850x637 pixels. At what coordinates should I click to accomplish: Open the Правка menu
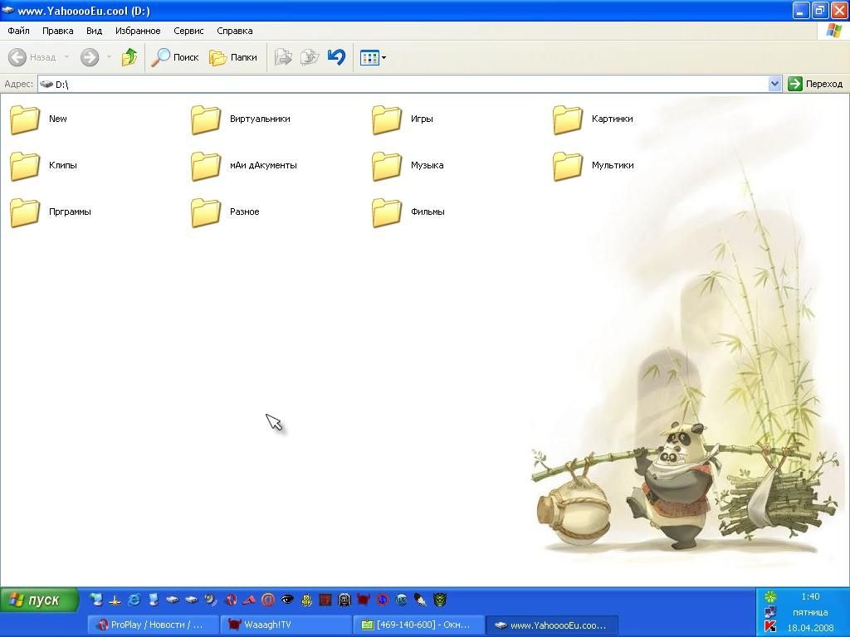(57, 31)
